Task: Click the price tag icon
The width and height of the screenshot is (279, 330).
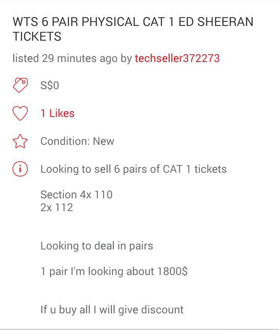Action: pyautogui.click(x=20, y=85)
